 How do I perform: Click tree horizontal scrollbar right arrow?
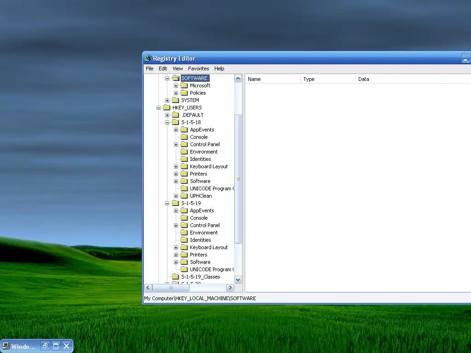tap(230, 288)
